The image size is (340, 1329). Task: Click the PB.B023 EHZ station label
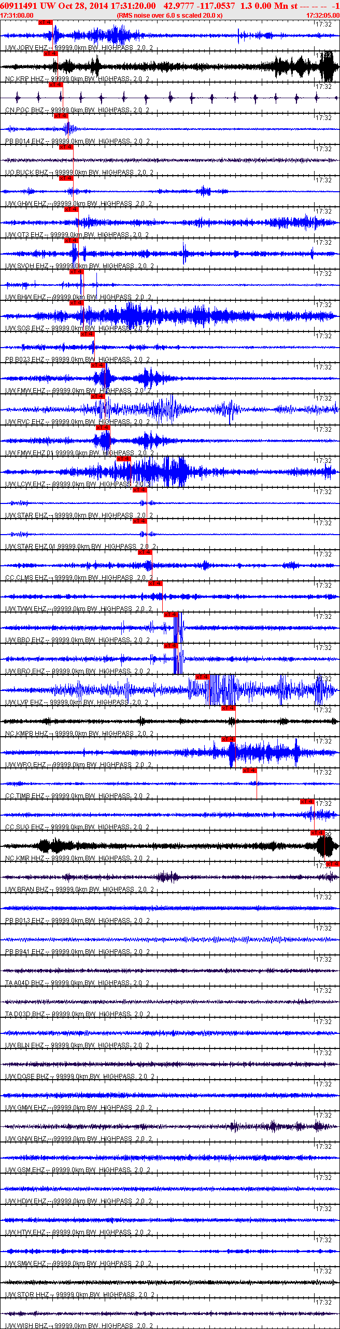pos(25,360)
